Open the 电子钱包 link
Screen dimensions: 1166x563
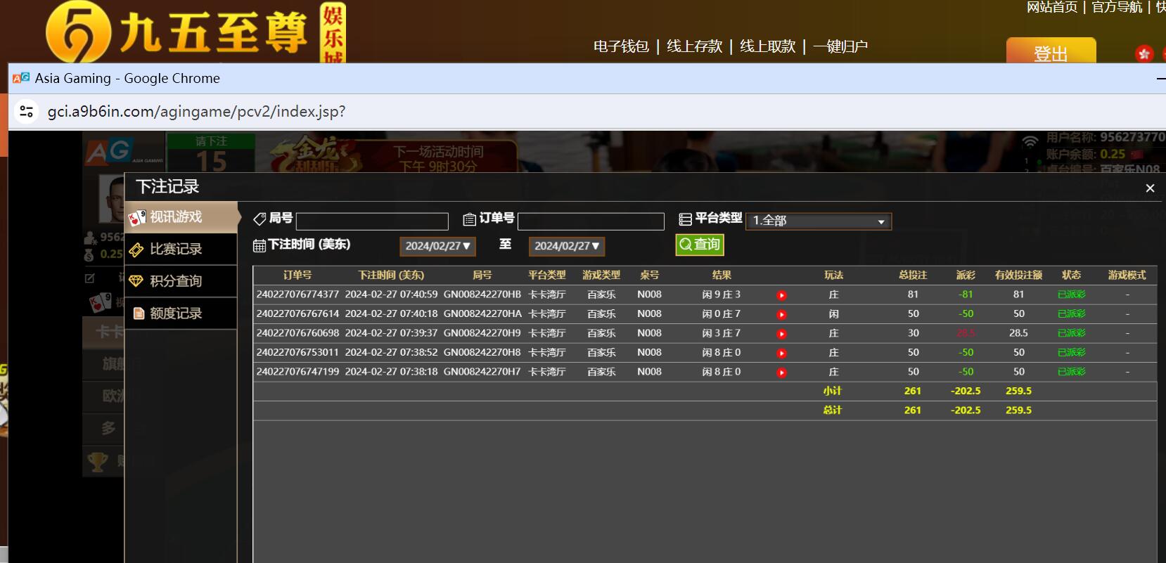pyautogui.click(x=621, y=46)
